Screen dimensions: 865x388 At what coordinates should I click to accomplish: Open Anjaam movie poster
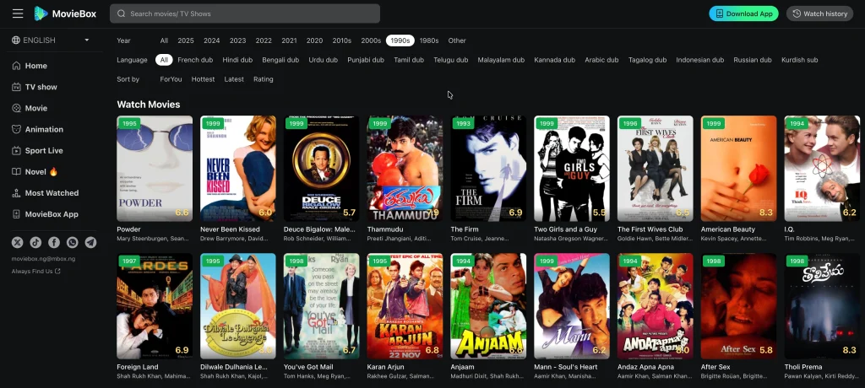click(488, 306)
